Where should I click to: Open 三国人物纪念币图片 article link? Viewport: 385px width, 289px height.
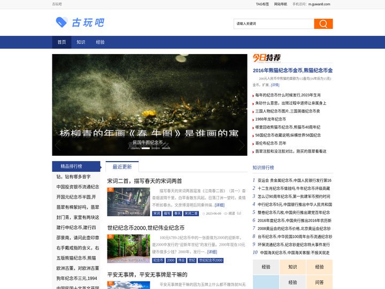point(288,111)
